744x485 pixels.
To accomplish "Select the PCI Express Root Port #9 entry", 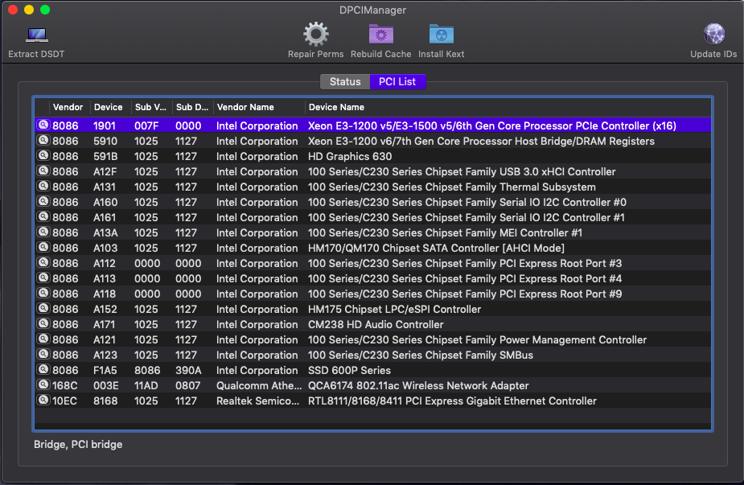I will (x=465, y=294).
